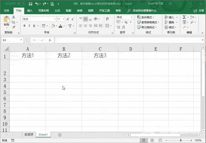Expand the Name Box dropdown
The height and width of the screenshot is (143, 206).
tap(21, 40)
